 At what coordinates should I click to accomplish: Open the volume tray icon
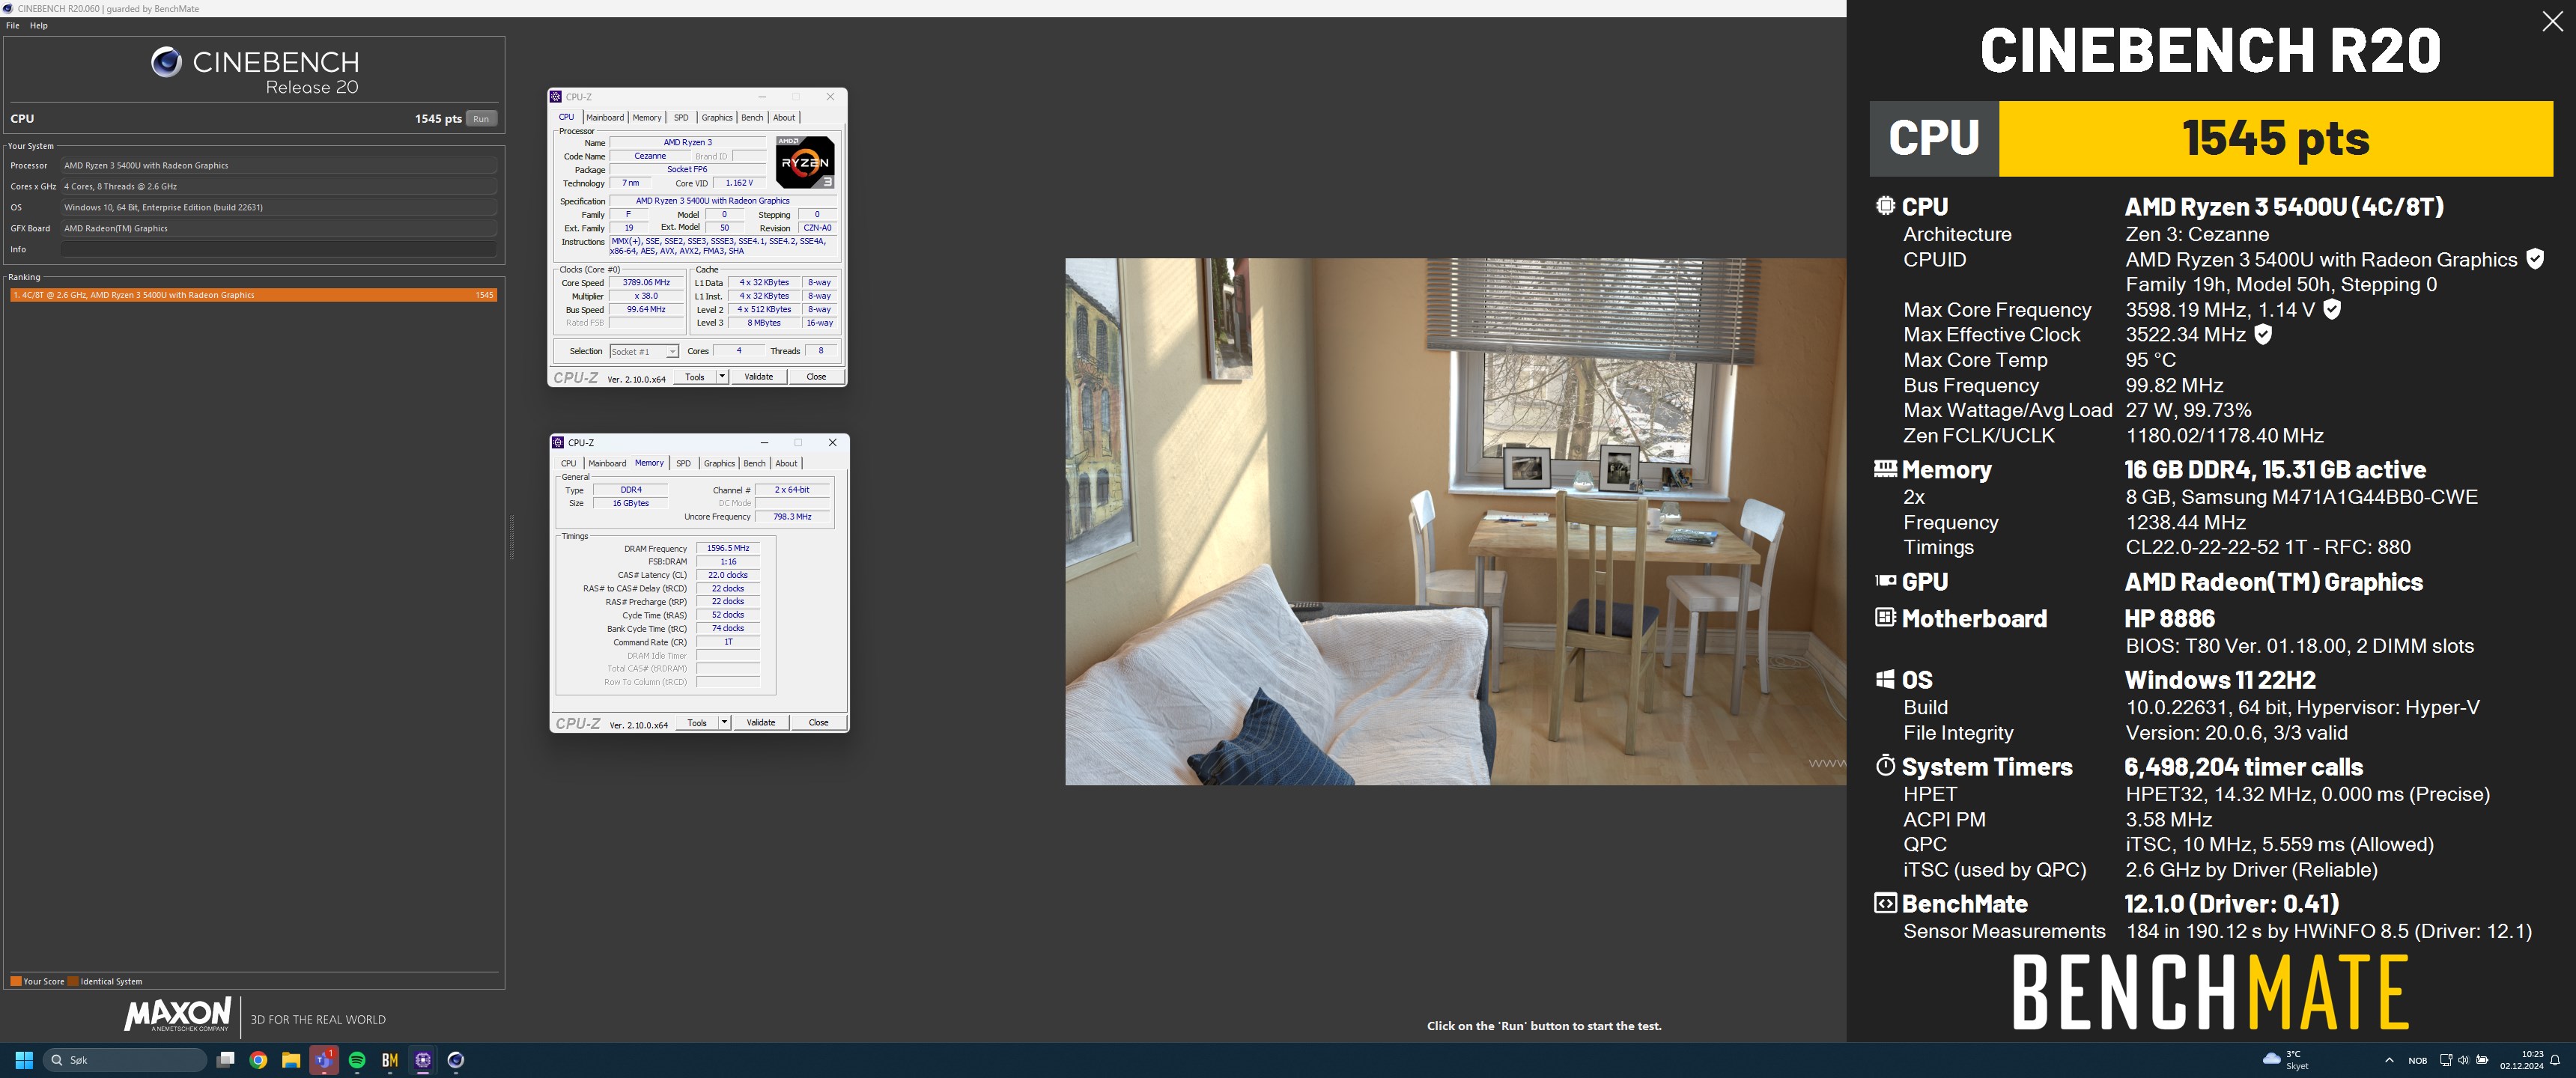[x=2463, y=1060]
